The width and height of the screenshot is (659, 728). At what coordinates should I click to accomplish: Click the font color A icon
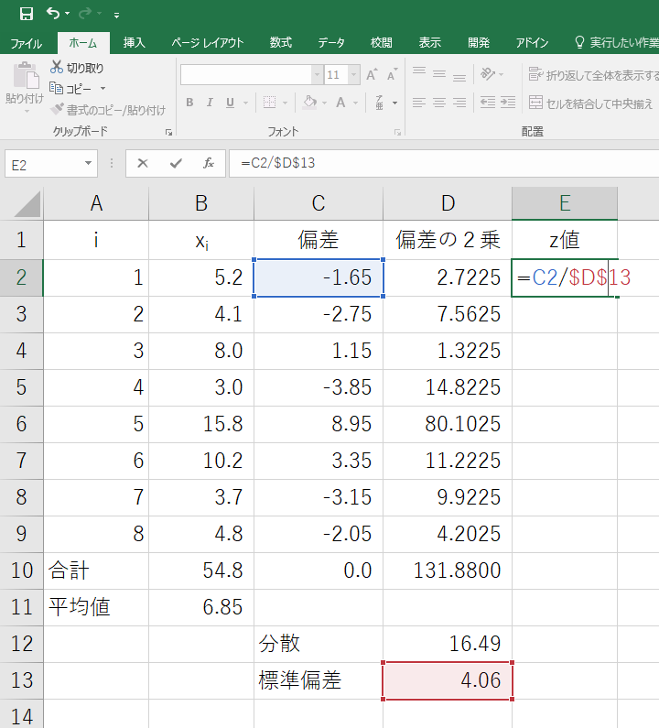coord(341,103)
